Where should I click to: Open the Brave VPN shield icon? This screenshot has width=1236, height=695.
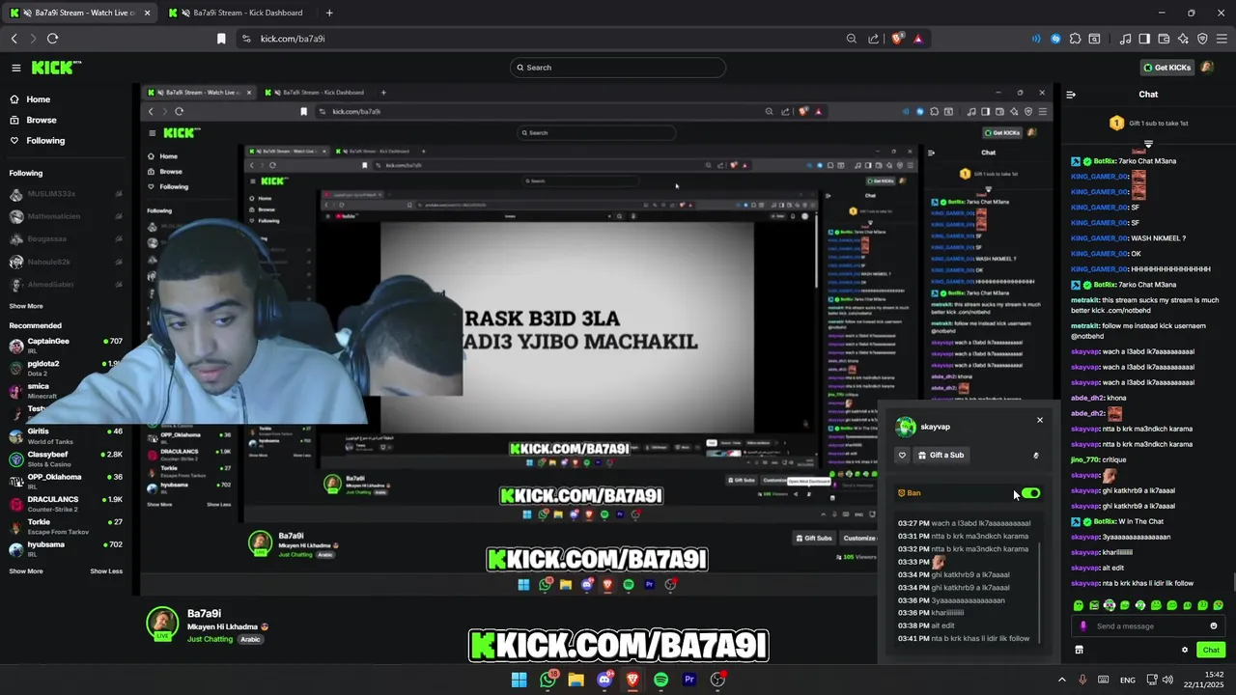pos(1202,39)
